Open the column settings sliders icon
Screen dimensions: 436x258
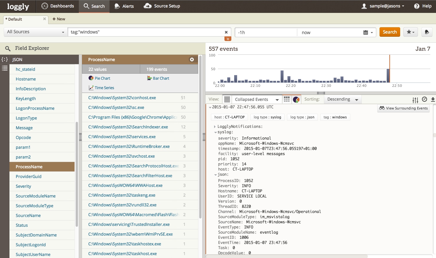(415, 100)
